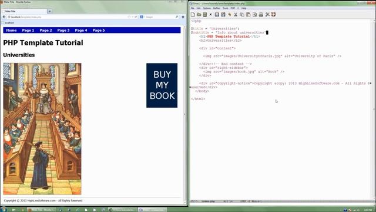This screenshot has width=376, height=212.
Task: Click the $title line in Emacs code
Action: 215,29
